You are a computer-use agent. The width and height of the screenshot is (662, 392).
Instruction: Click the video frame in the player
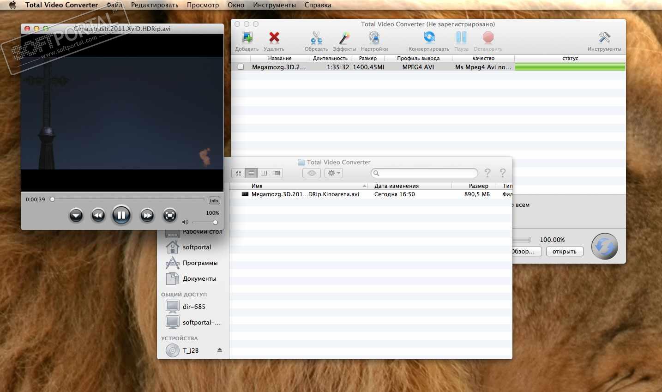(122, 113)
